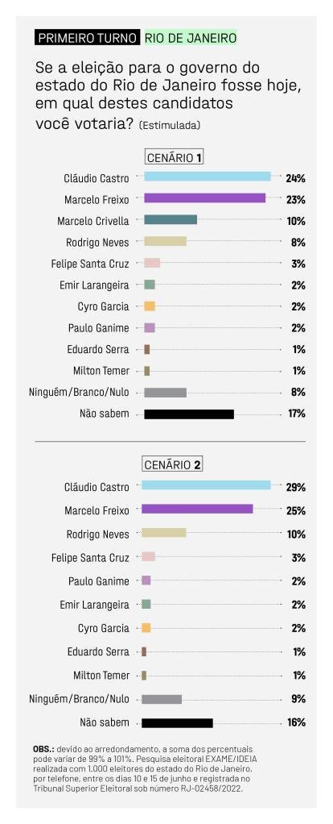Click the Marcelo Crivella candidate name

coord(92,221)
